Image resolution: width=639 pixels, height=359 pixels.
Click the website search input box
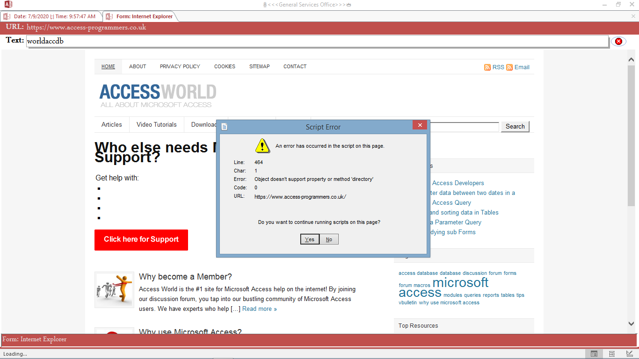pyautogui.click(x=465, y=127)
